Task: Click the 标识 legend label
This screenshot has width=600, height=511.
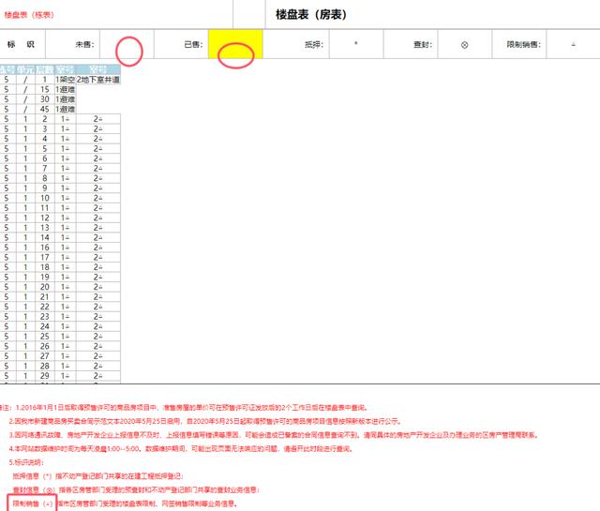Action: (x=21, y=44)
